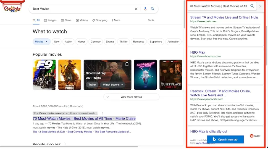Viewport: 268px width, 149px height.
Task: Filter by the Romance genre chip
Action: pyautogui.click(x=139, y=42)
